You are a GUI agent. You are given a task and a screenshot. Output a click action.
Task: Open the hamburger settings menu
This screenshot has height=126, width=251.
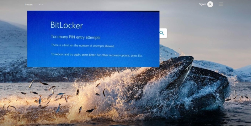(x=221, y=4)
